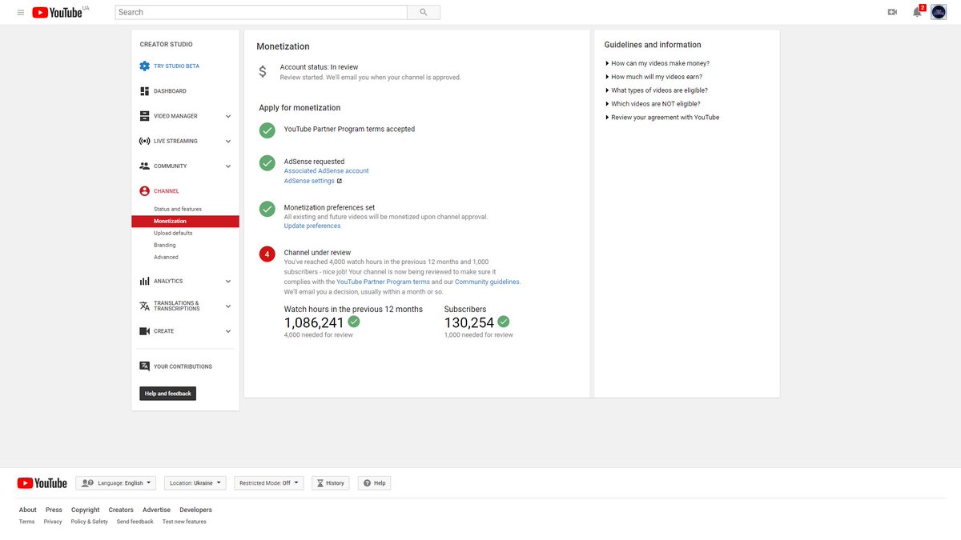Open the Test new features link
961x540 pixels.
tap(184, 522)
